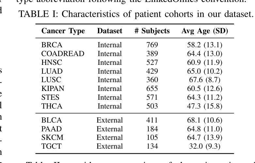Select the PAAD row label
The width and height of the screenshot is (255, 163).
52,129
